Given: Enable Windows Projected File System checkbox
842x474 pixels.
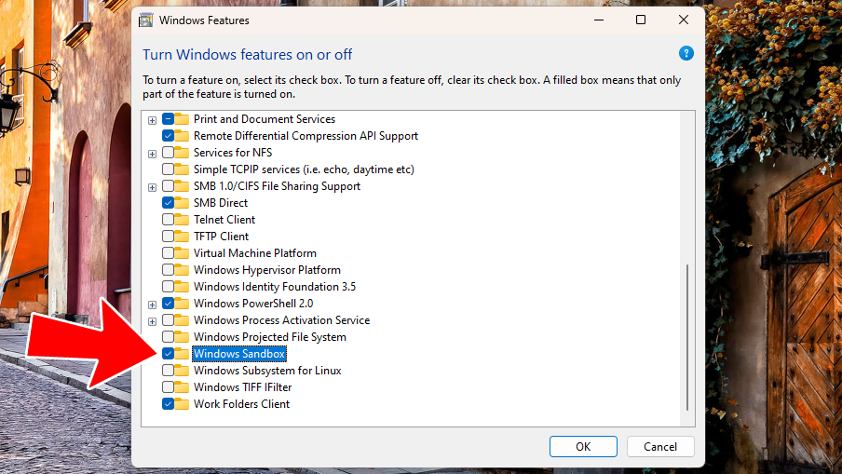Looking at the screenshot, I should [x=168, y=336].
